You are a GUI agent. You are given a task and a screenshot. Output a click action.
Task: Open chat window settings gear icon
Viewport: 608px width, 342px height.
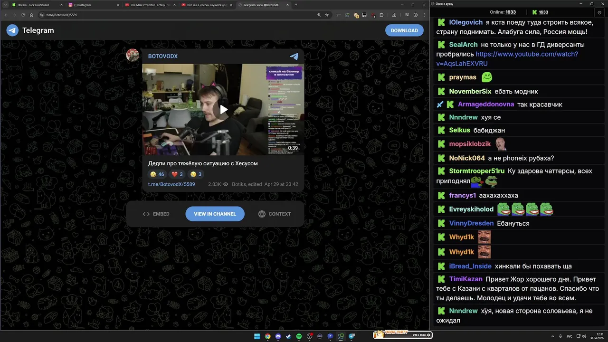[598, 12]
